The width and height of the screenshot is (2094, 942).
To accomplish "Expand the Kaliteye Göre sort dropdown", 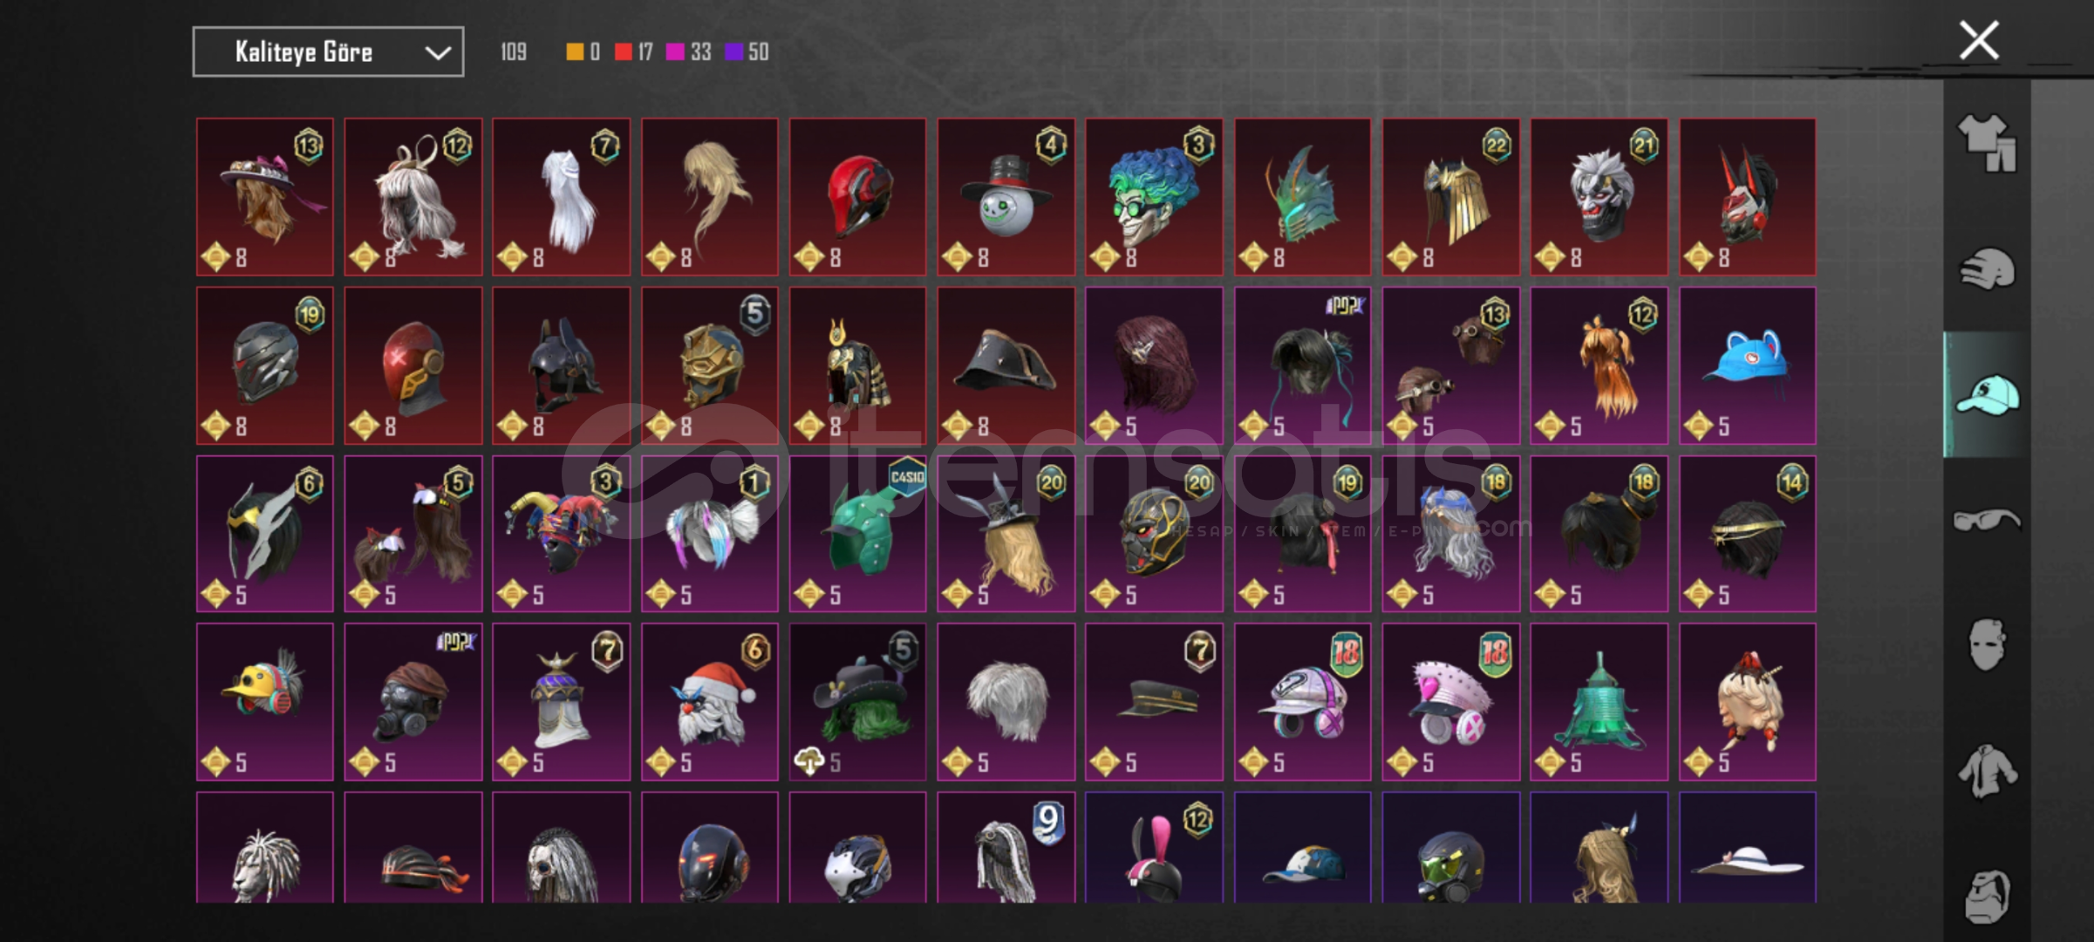I will tap(328, 52).
